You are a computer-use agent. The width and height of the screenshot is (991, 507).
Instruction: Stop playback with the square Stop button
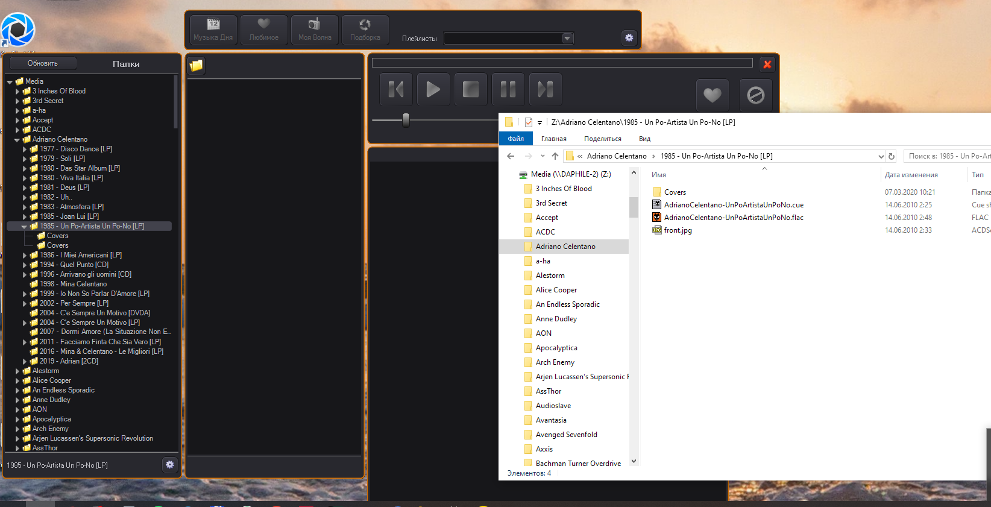pyautogui.click(x=471, y=90)
